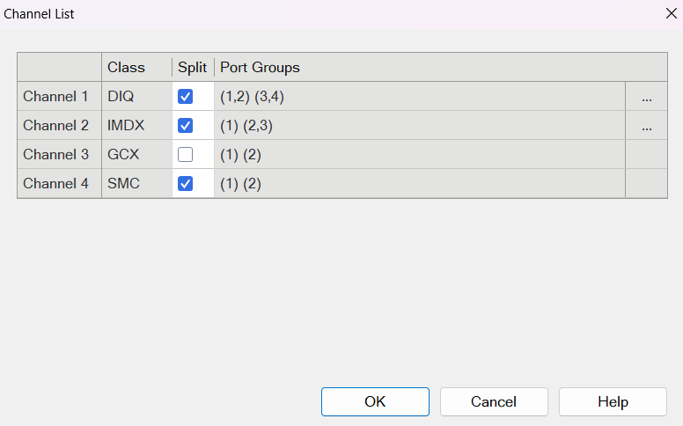Cancel the Channel List dialog
This screenshot has height=426, width=683.
[x=494, y=401]
